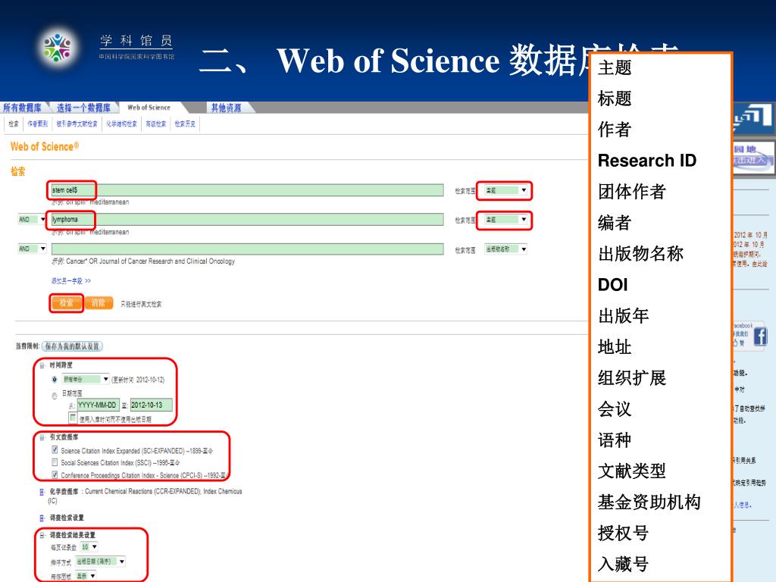Choose 会议 in the field list
Image resolution: width=776 pixels, height=582 pixels.
[x=615, y=408]
